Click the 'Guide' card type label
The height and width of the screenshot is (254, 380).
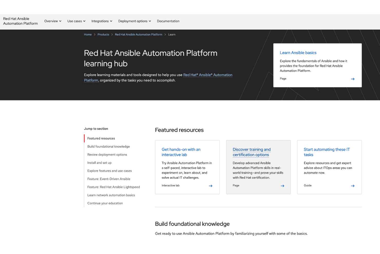308,186
